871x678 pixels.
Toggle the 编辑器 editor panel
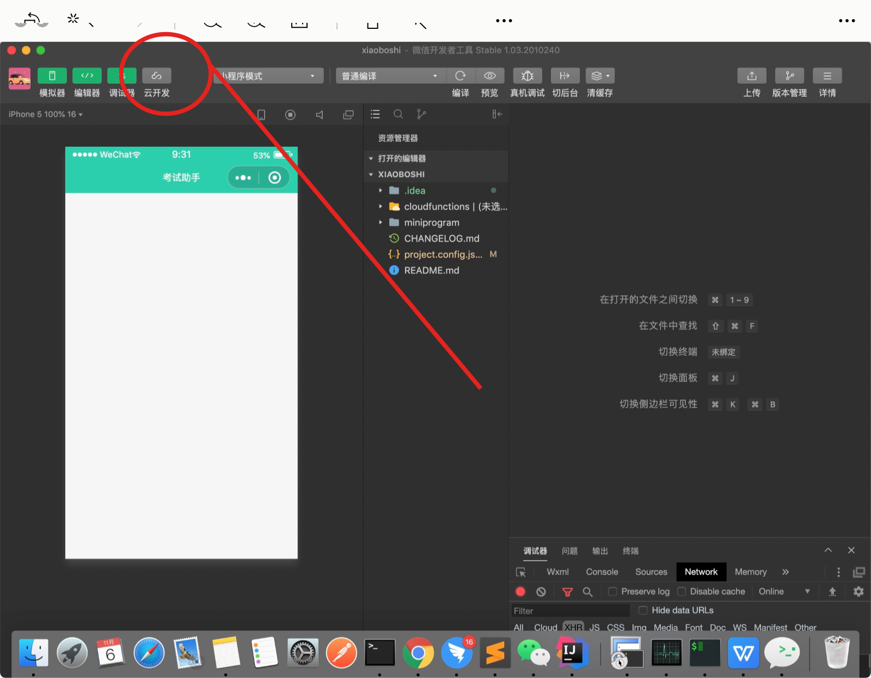tap(87, 76)
